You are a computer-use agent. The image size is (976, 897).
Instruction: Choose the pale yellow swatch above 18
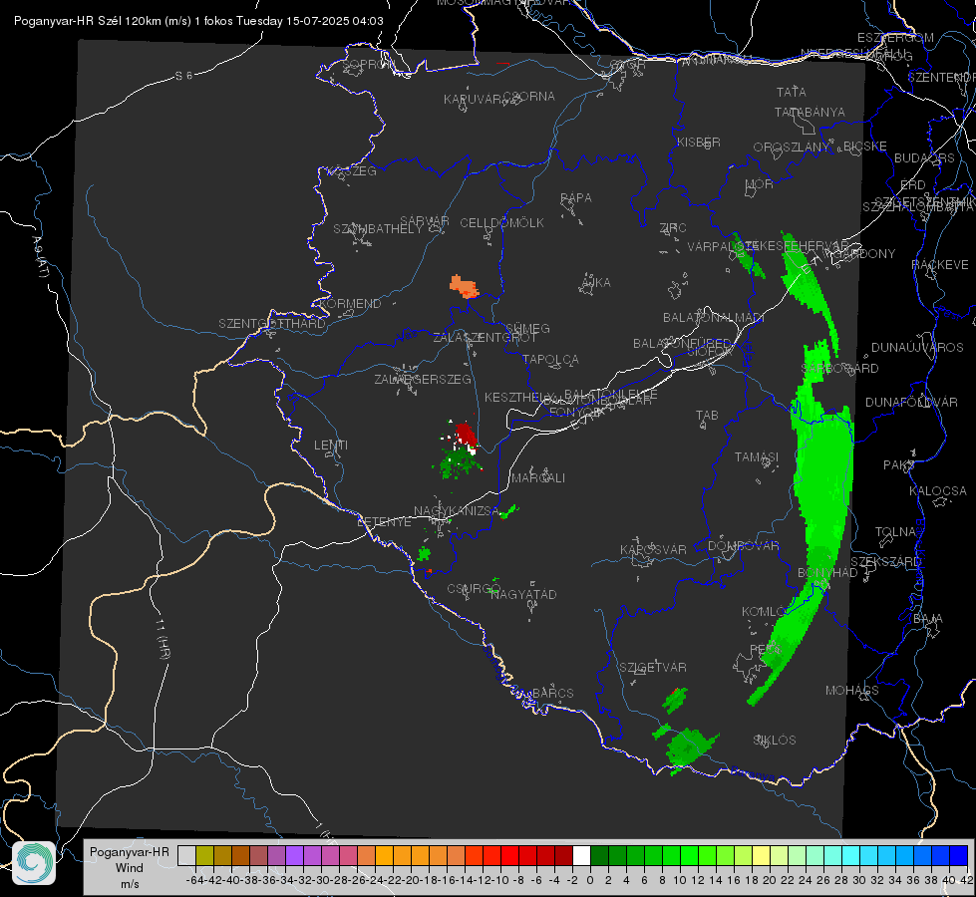pos(762,855)
